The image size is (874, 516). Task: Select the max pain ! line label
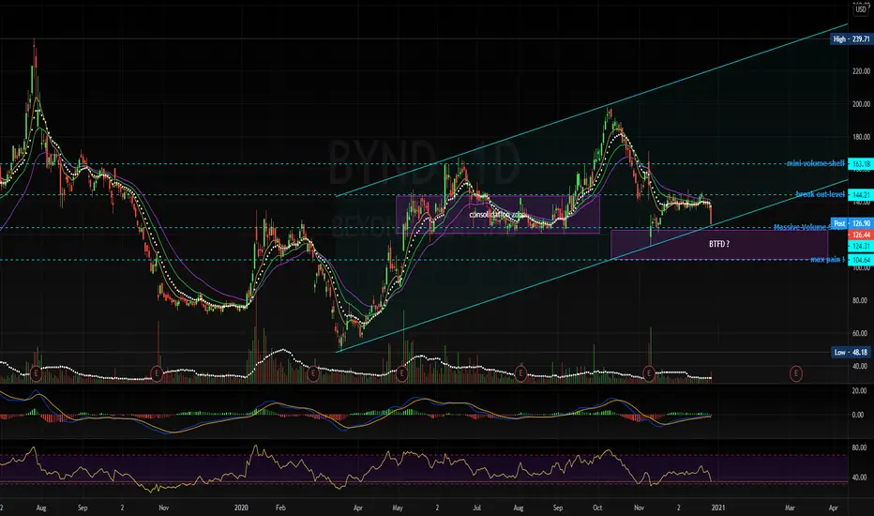click(x=827, y=259)
